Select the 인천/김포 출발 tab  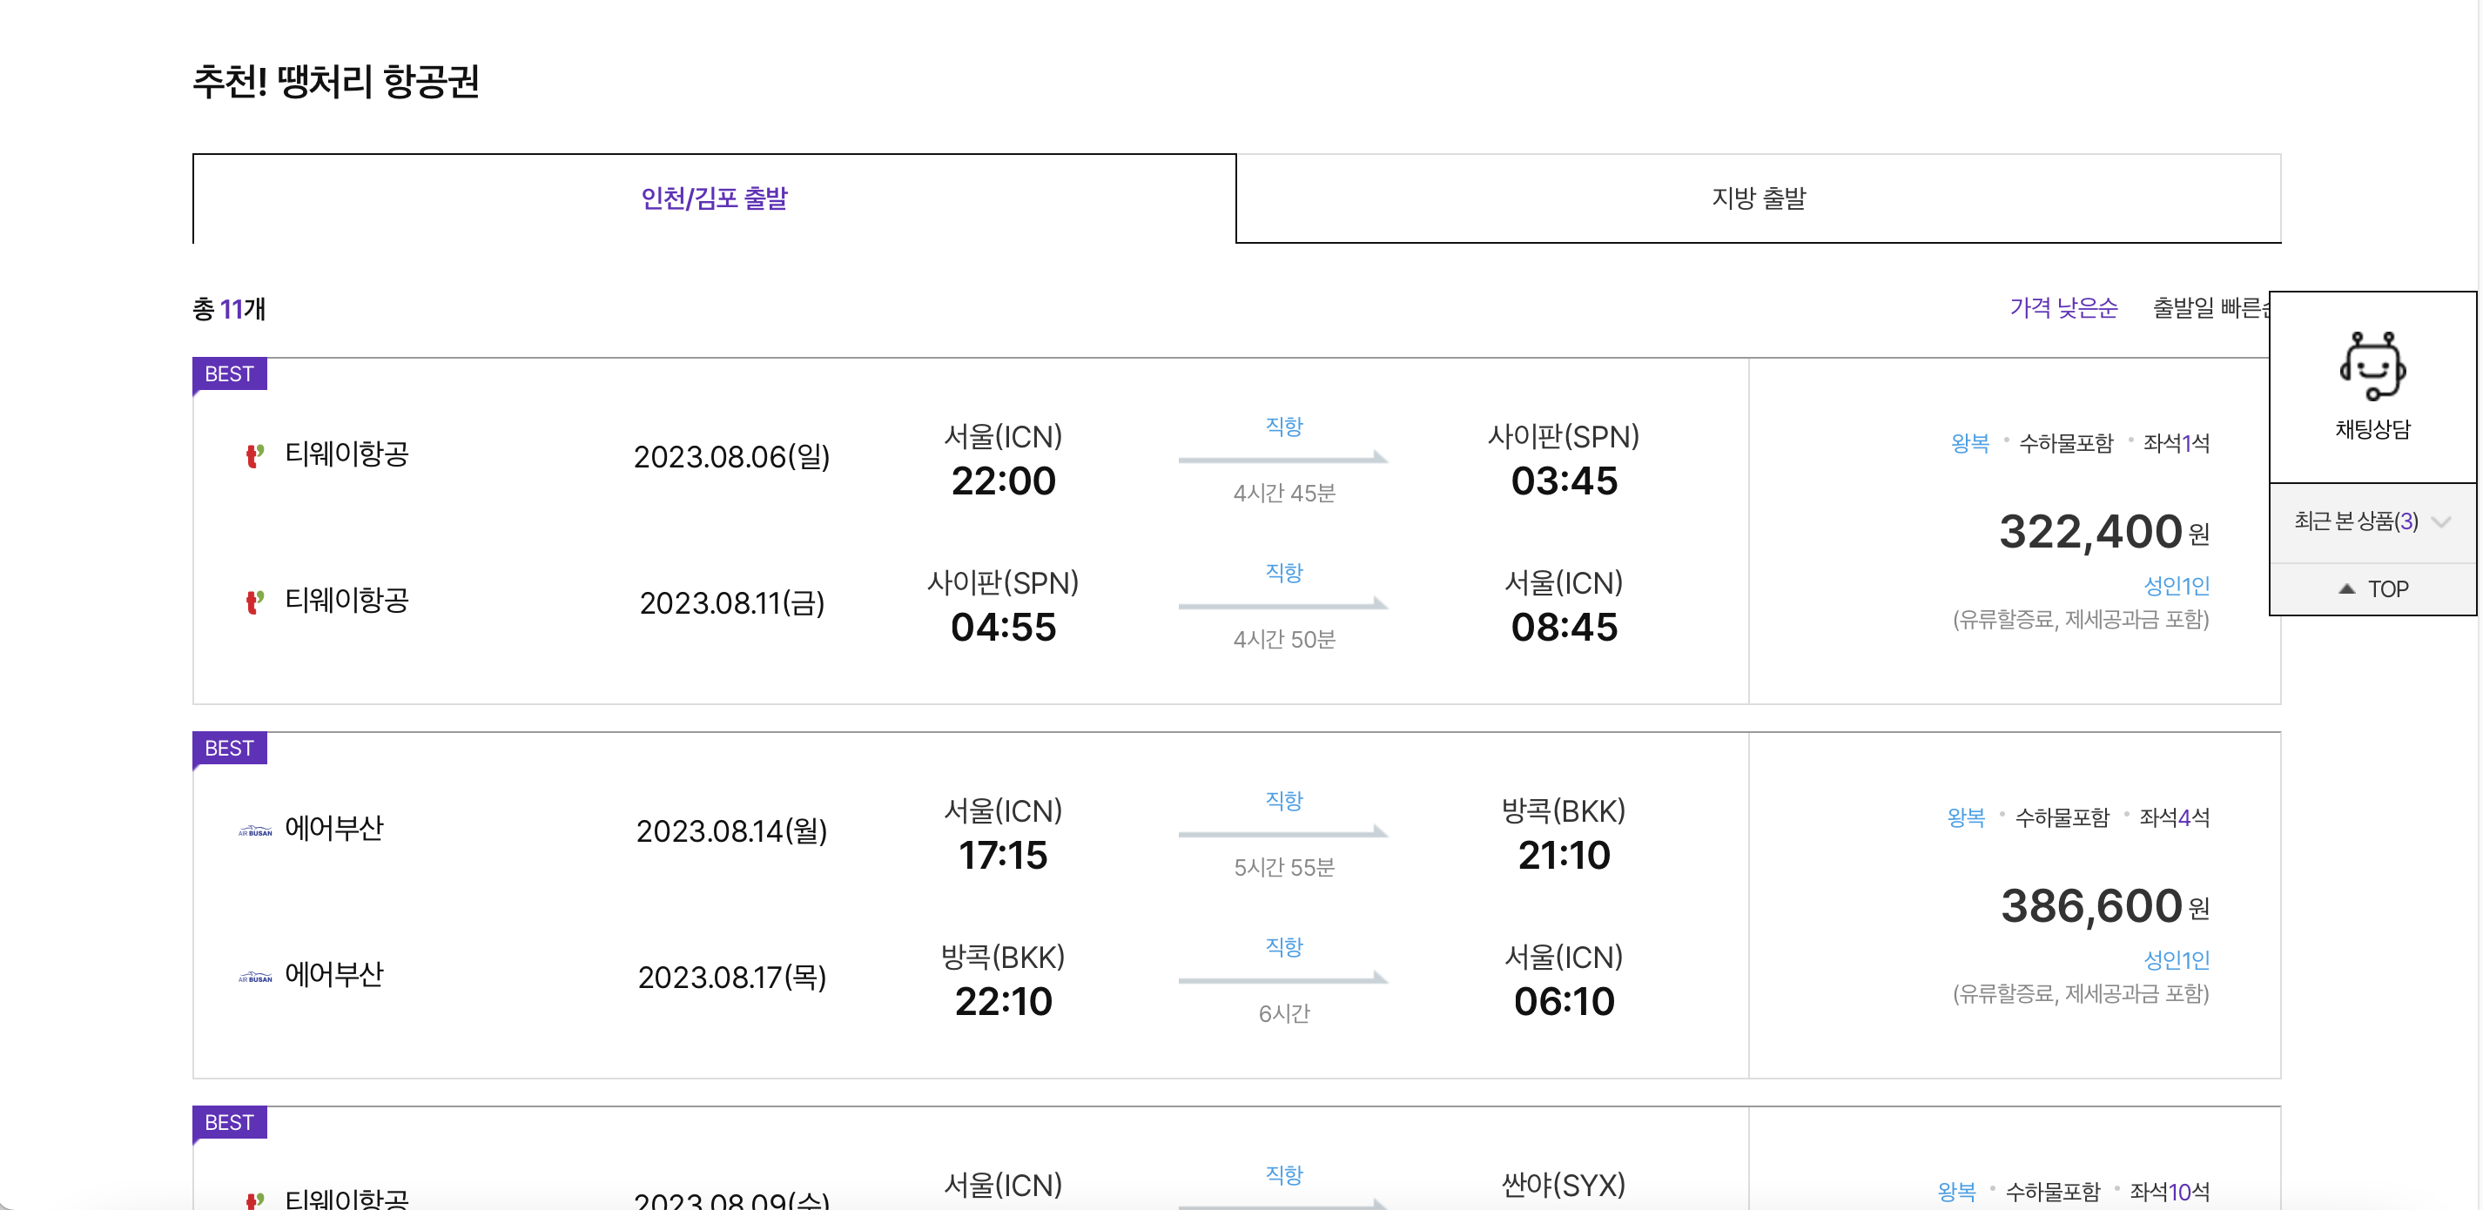click(x=714, y=198)
